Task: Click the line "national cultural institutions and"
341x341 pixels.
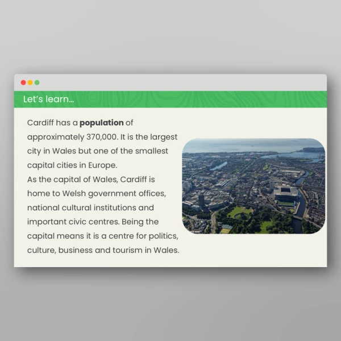Action: (90, 207)
